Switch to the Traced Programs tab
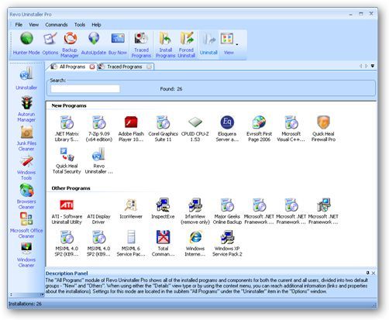 125,67
